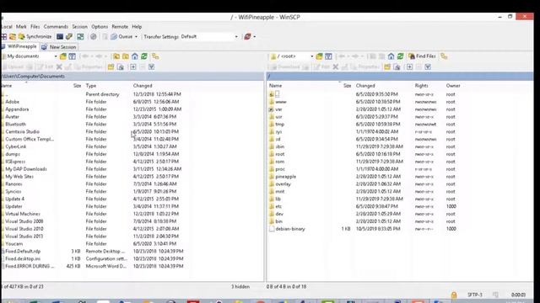540x303 pixels.
Task: Select the Visual Studio 2010 folder
Action: click(24, 229)
